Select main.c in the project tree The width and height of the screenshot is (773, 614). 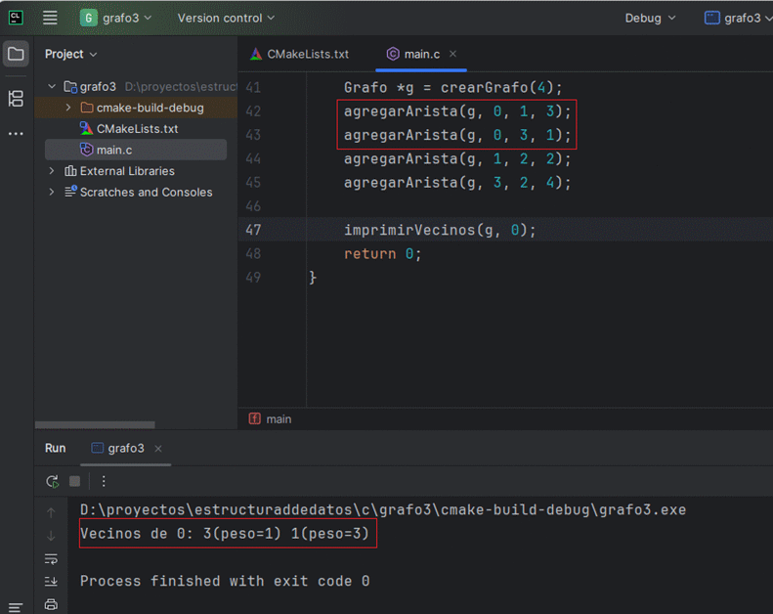coord(113,150)
